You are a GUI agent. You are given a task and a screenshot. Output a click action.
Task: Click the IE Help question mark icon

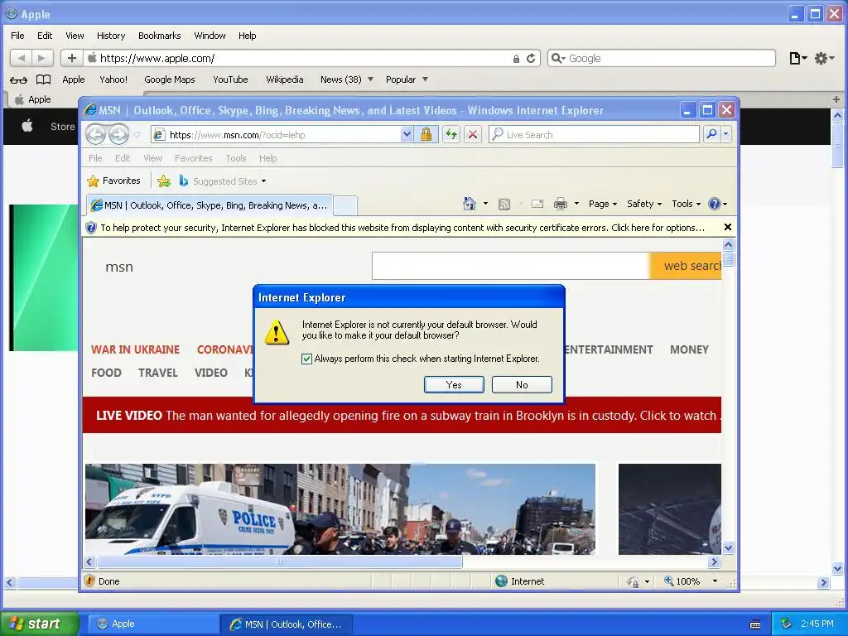715,204
